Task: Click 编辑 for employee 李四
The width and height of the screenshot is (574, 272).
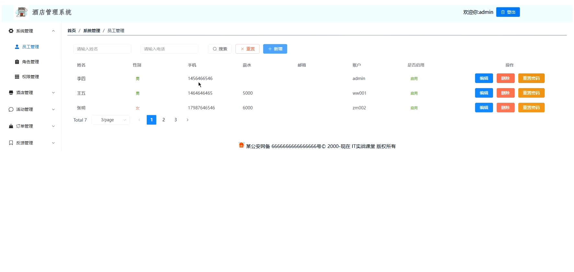Action: click(484, 78)
